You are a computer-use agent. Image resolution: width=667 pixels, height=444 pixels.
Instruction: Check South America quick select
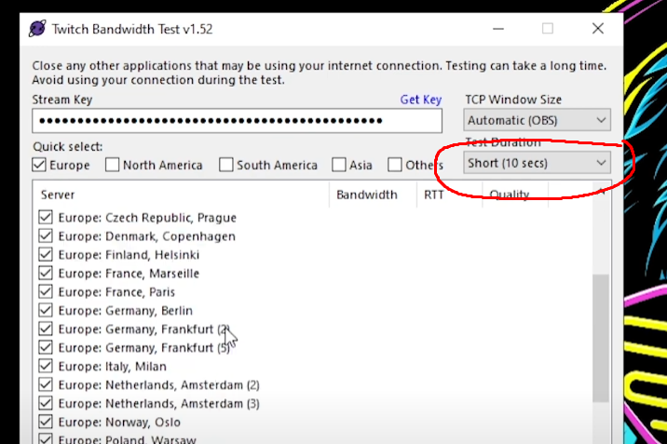click(225, 165)
